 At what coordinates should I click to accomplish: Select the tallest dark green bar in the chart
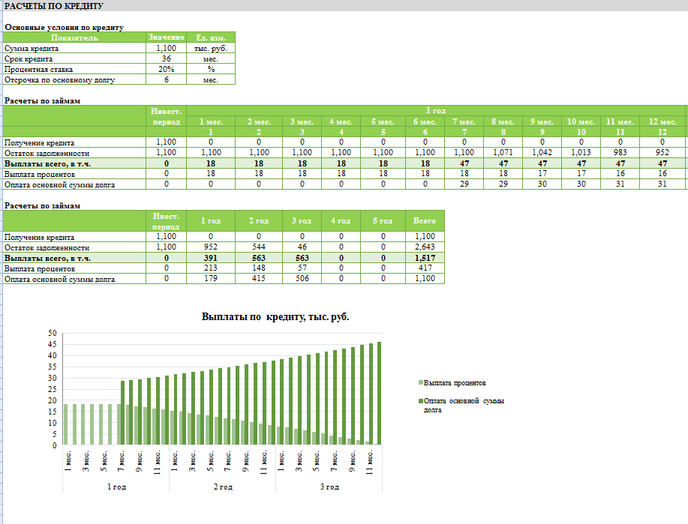[380, 394]
